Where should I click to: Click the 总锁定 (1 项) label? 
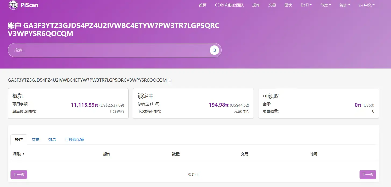point(149,104)
